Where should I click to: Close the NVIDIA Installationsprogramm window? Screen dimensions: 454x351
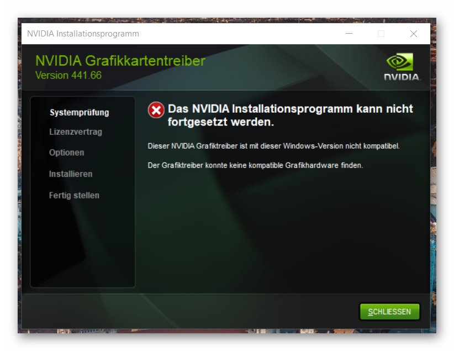click(x=414, y=34)
